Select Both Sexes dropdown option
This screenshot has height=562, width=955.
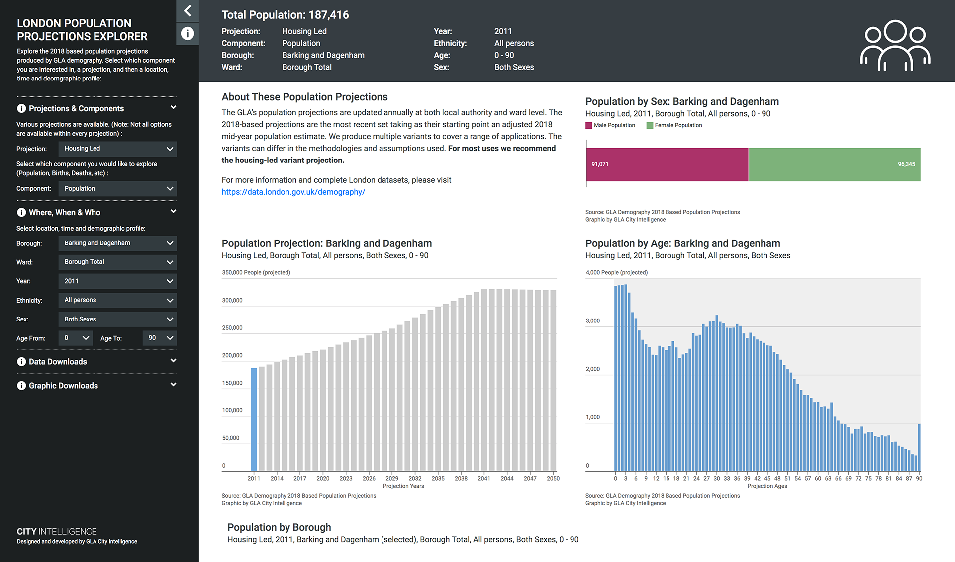pyautogui.click(x=117, y=319)
